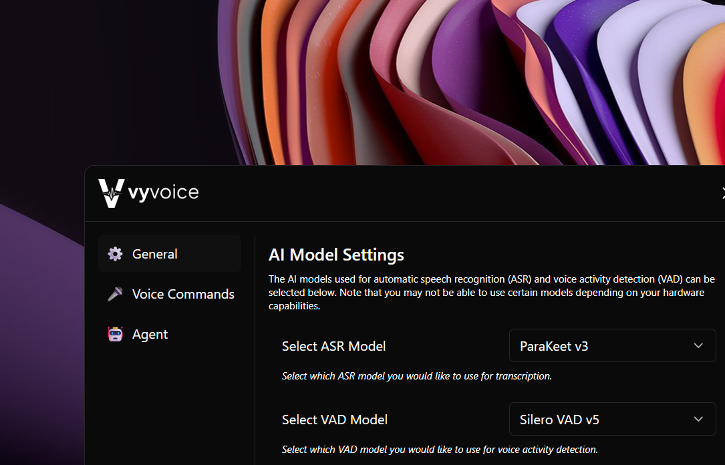Image resolution: width=725 pixels, height=465 pixels.
Task: Click the AI Model Settings heading
Action: click(336, 255)
